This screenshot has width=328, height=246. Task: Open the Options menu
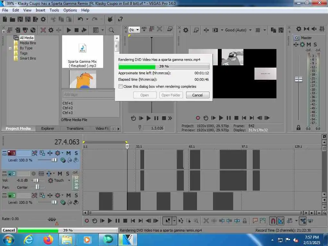tap(70, 10)
